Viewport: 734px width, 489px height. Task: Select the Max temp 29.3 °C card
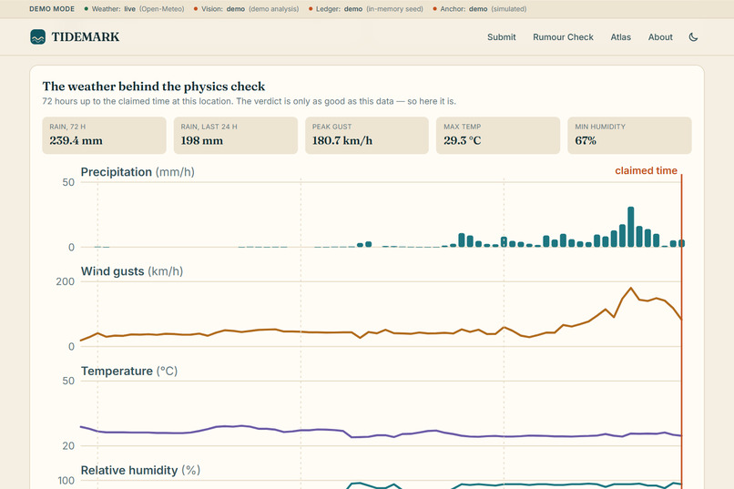pyautogui.click(x=498, y=136)
